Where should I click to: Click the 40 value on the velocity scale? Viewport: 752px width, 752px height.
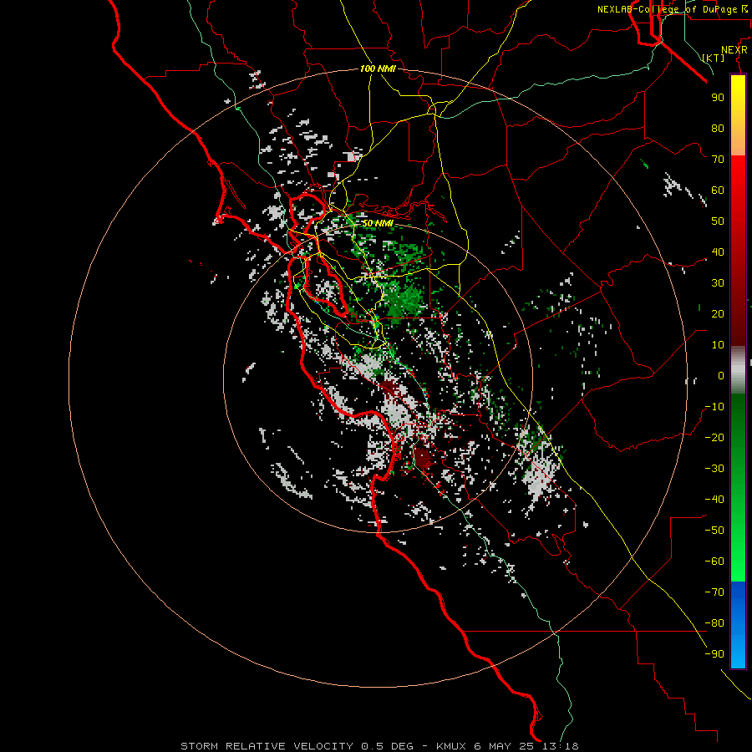point(718,252)
